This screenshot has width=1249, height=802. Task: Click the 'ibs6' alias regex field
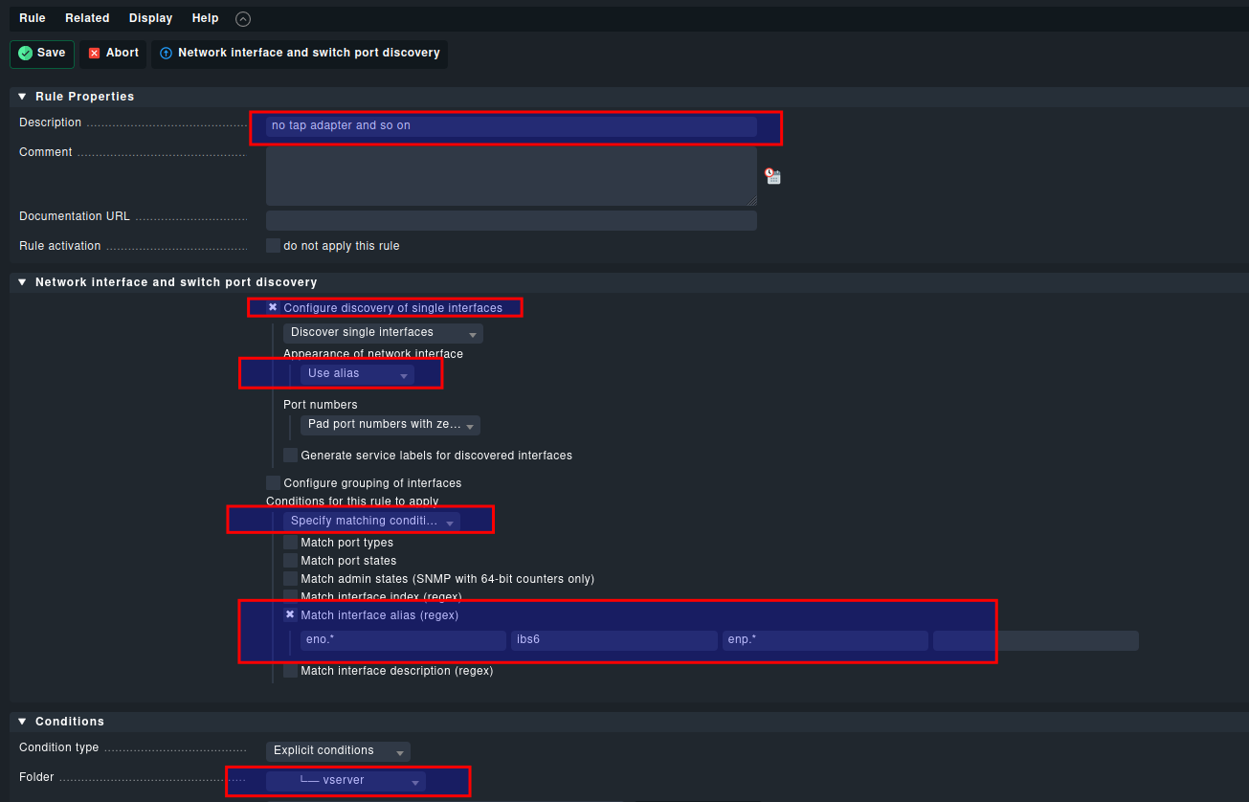pos(613,640)
